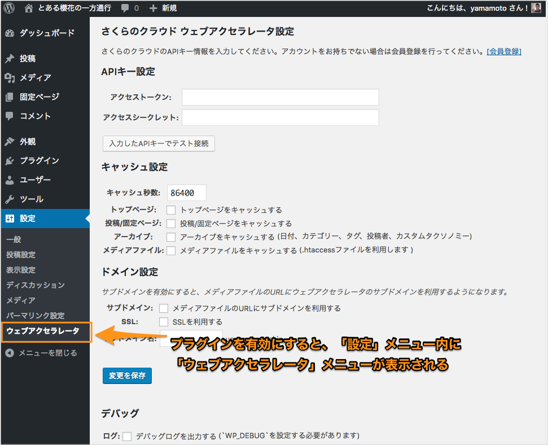Click the メディア media icon in main sidebar
The height and width of the screenshot is (445, 548).
10,78
